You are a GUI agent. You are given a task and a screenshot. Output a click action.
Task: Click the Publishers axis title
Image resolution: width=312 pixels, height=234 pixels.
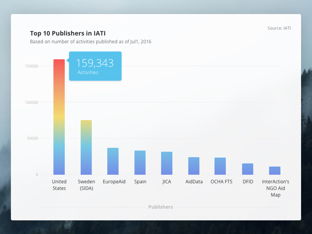160,207
